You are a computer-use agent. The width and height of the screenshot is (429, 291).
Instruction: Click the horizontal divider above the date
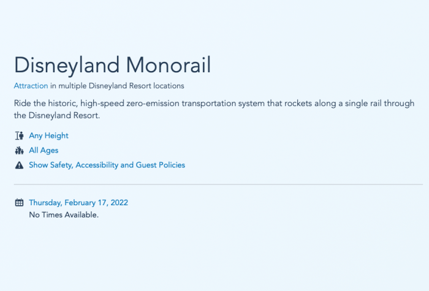click(218, 184)
